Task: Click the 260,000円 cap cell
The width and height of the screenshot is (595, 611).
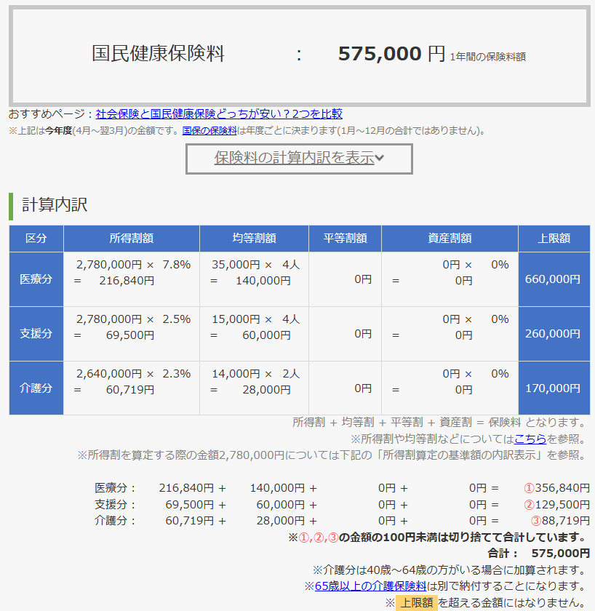Action: [554, 334]
